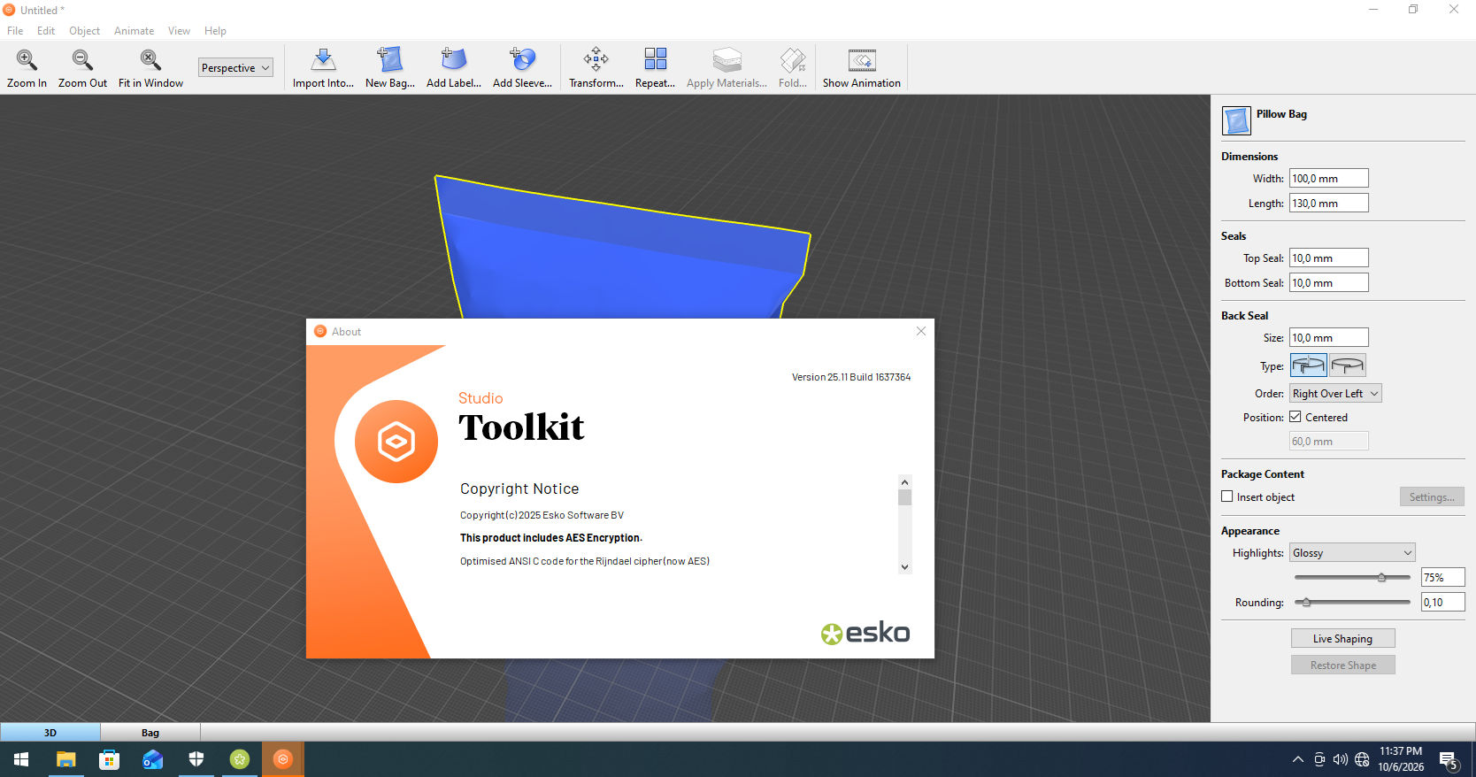Open the Object menu
This screenshot has width=1476, height=777.
(x=85, y=31)
